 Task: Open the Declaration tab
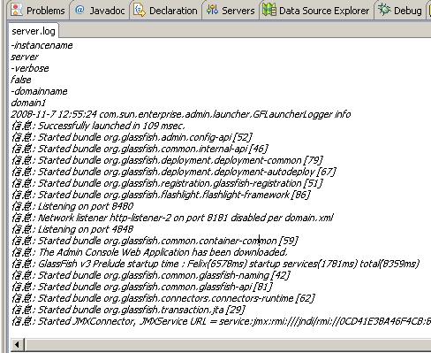click(x=166, y=11)
